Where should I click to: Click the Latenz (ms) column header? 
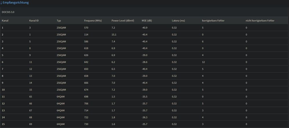[x=178, y=21]
